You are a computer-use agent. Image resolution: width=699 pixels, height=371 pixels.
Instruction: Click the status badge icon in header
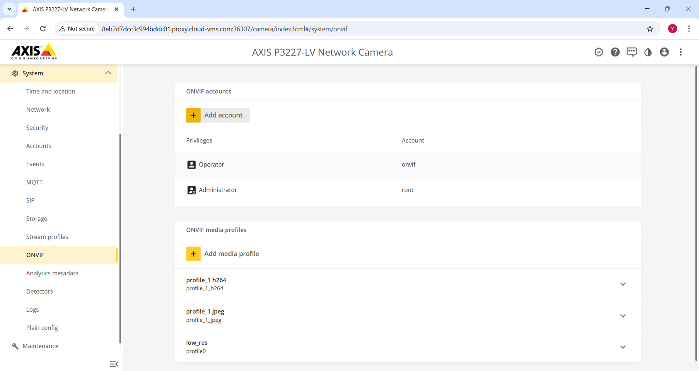tap(599, 52)
